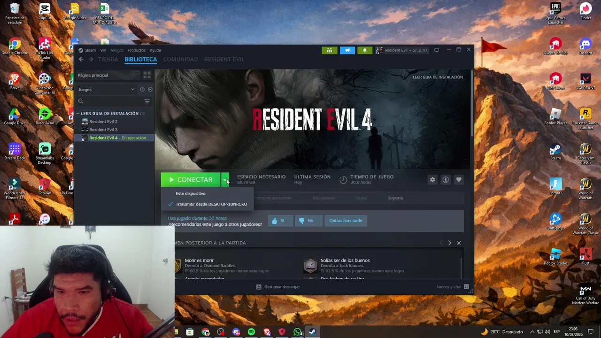This screenshot has width=601, height=338.
Task: Open Epic Games Launcher desktop shortcut
Action: click(x=555, y=14)
